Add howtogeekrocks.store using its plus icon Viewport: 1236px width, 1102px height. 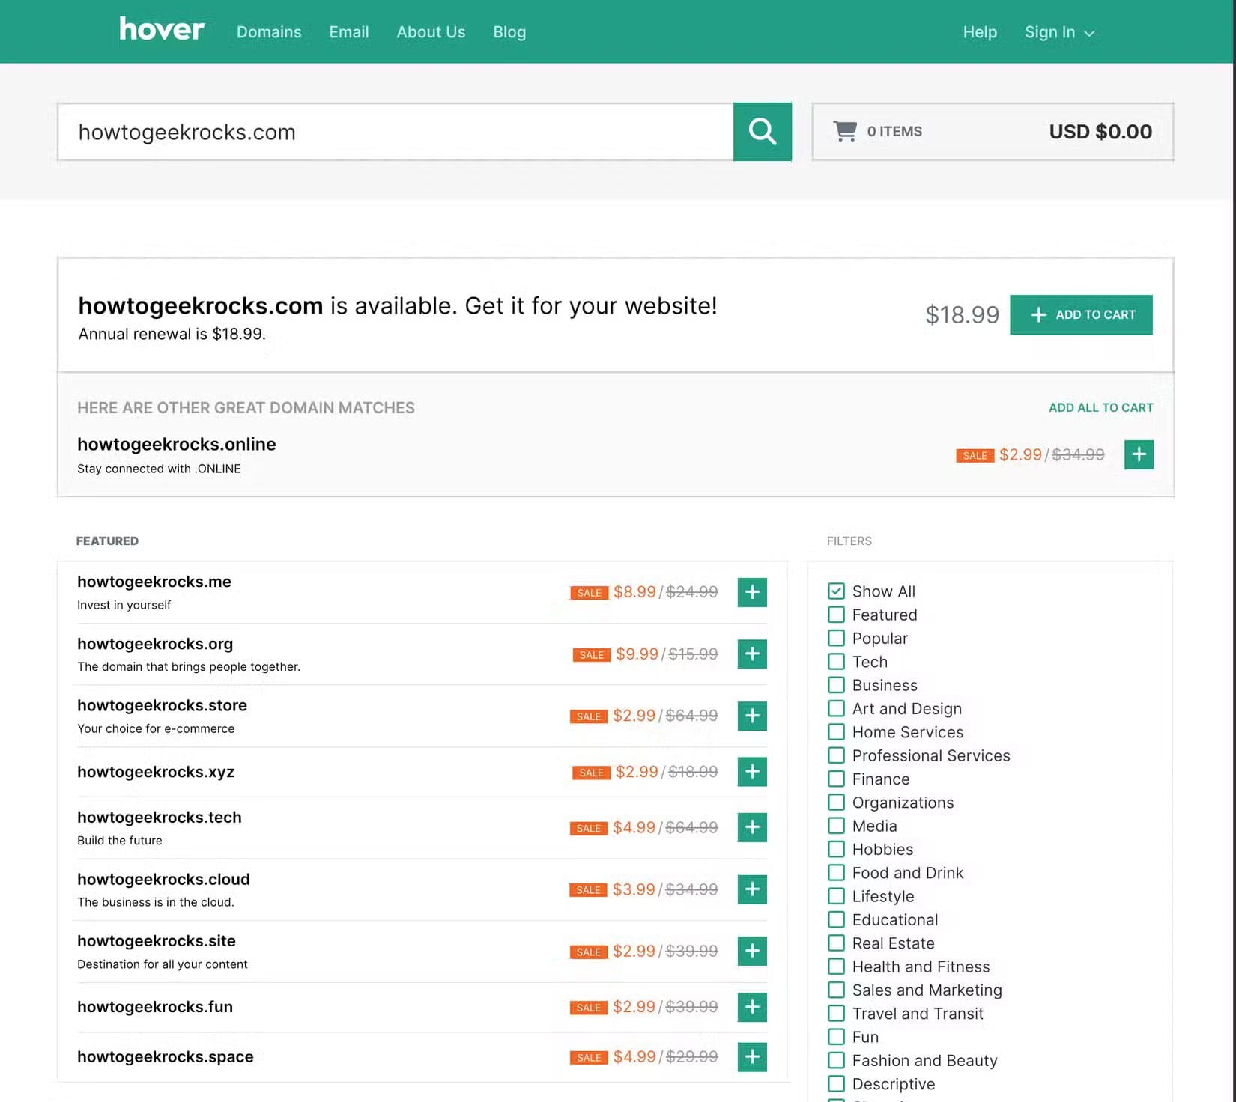pyautogui.click(x=752, y=716)
